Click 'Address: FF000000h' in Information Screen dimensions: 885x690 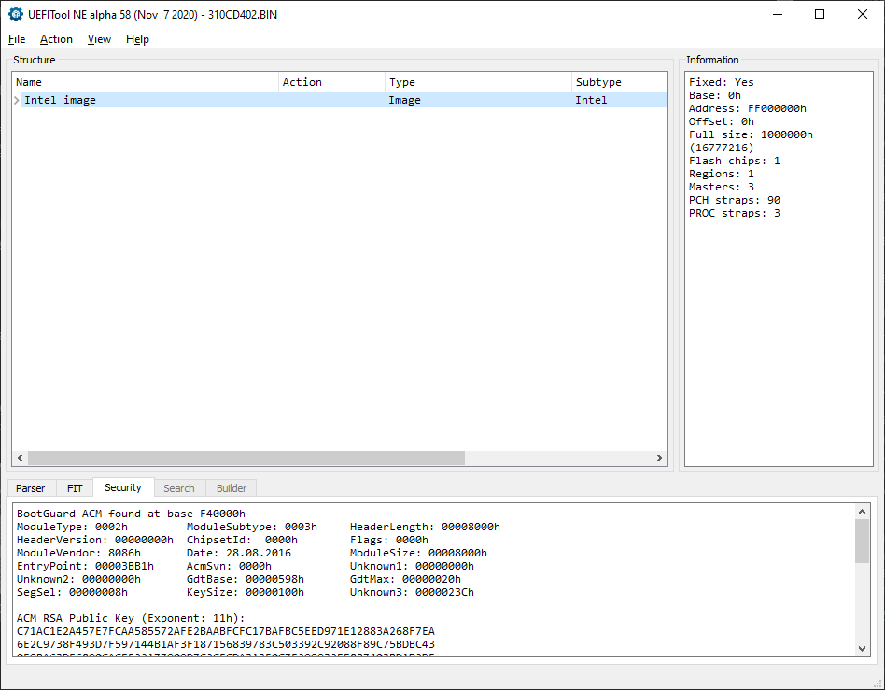coord(747,108)
